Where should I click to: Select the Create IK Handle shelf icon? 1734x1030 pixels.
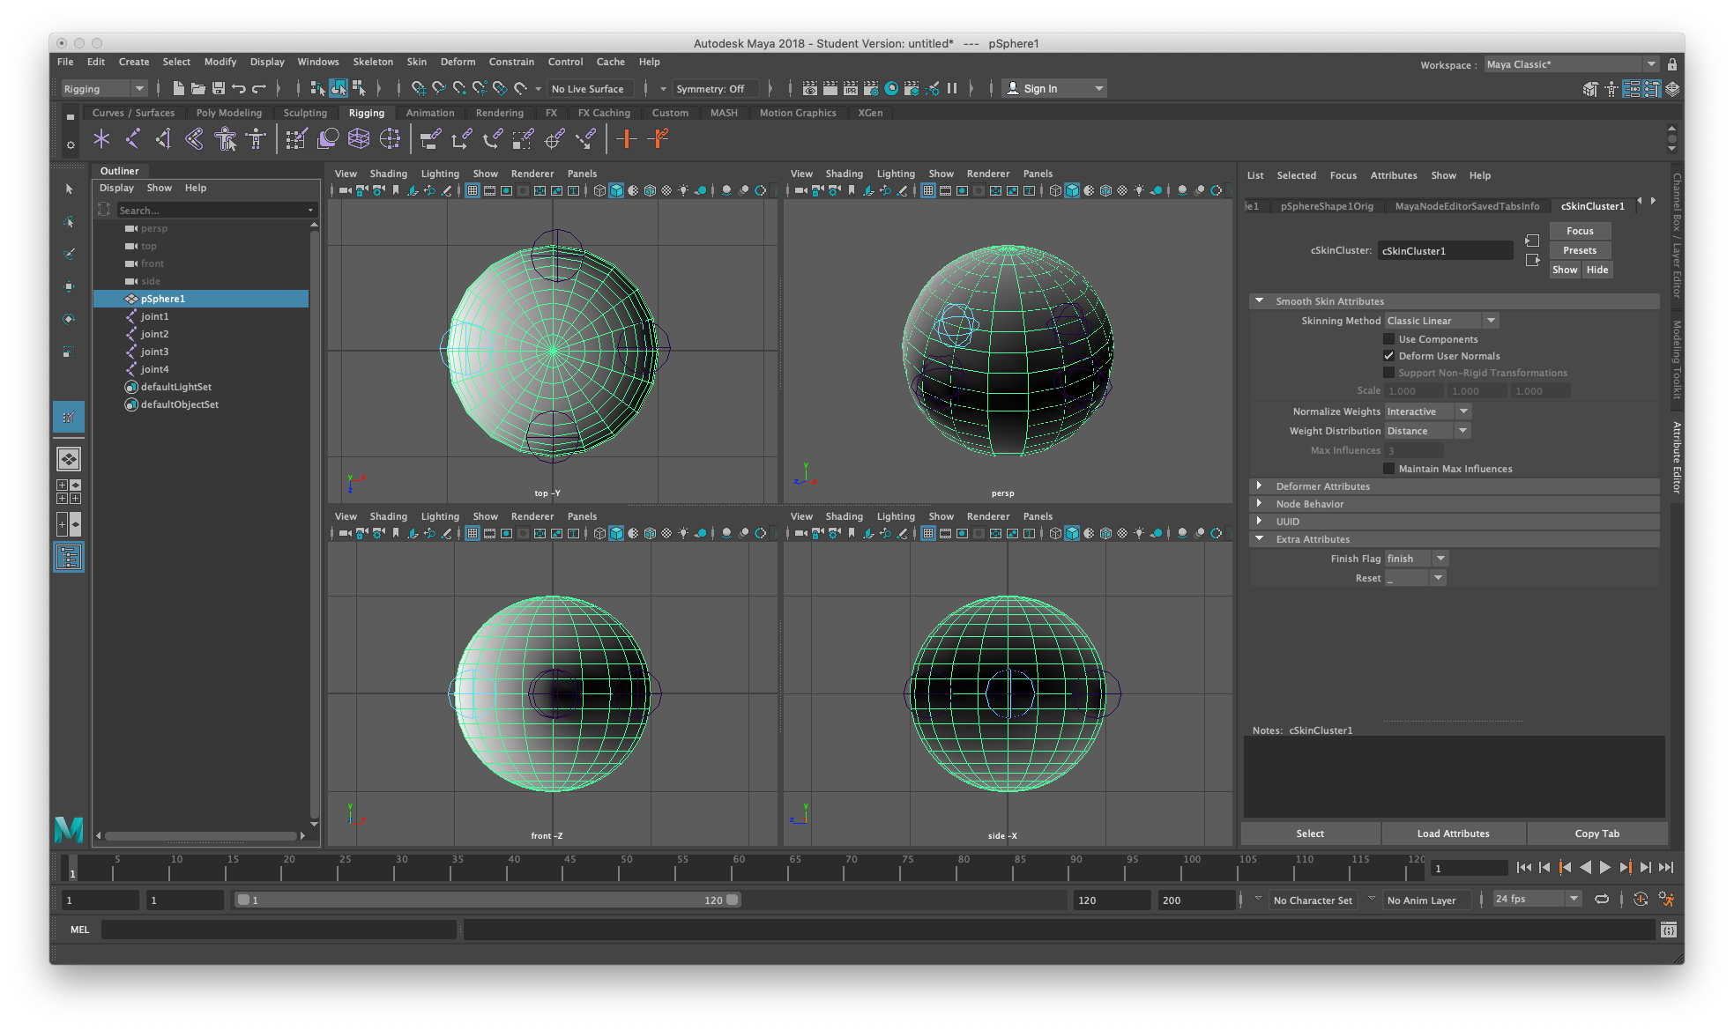tap(163, 138)
